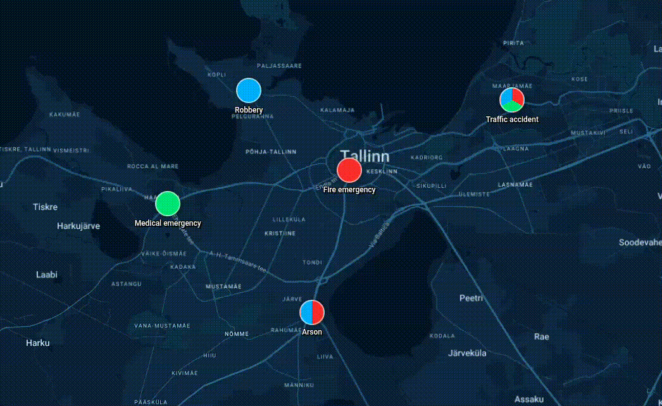Click the Tallinn city name label
Viewport: 662px width, 406px height.
pos(365,156)
